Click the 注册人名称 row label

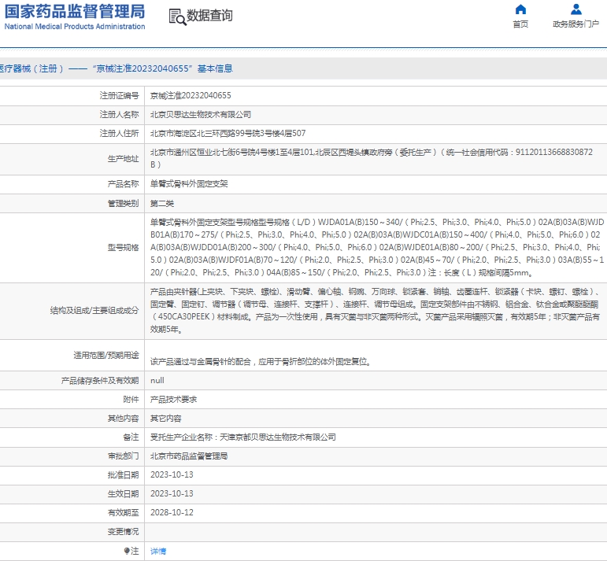pyautogui.click(x=119, y=115)
